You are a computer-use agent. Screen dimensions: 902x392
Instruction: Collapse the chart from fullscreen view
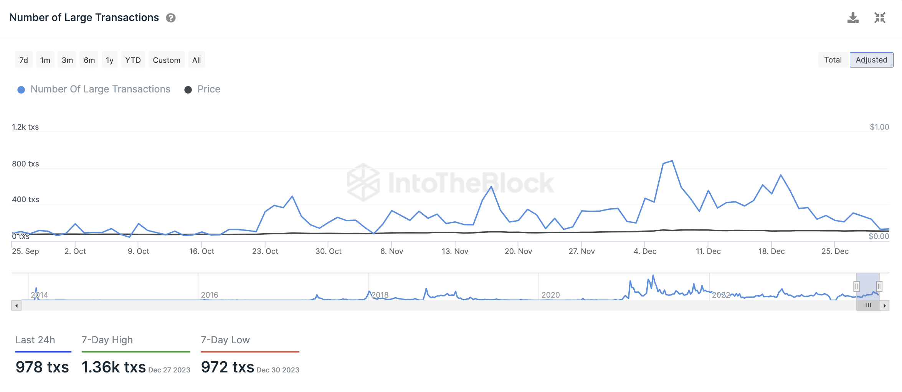point(880,18)
